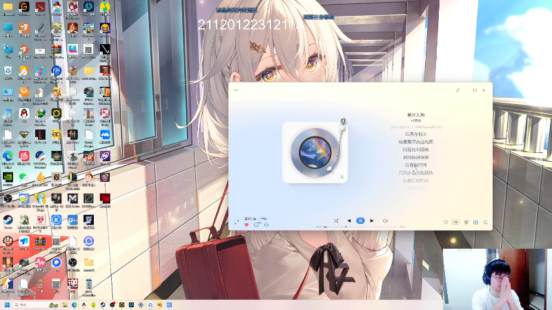
Task: Change audio quality via the quality badge
Action: pyautogui.click(x=455, y=222)
